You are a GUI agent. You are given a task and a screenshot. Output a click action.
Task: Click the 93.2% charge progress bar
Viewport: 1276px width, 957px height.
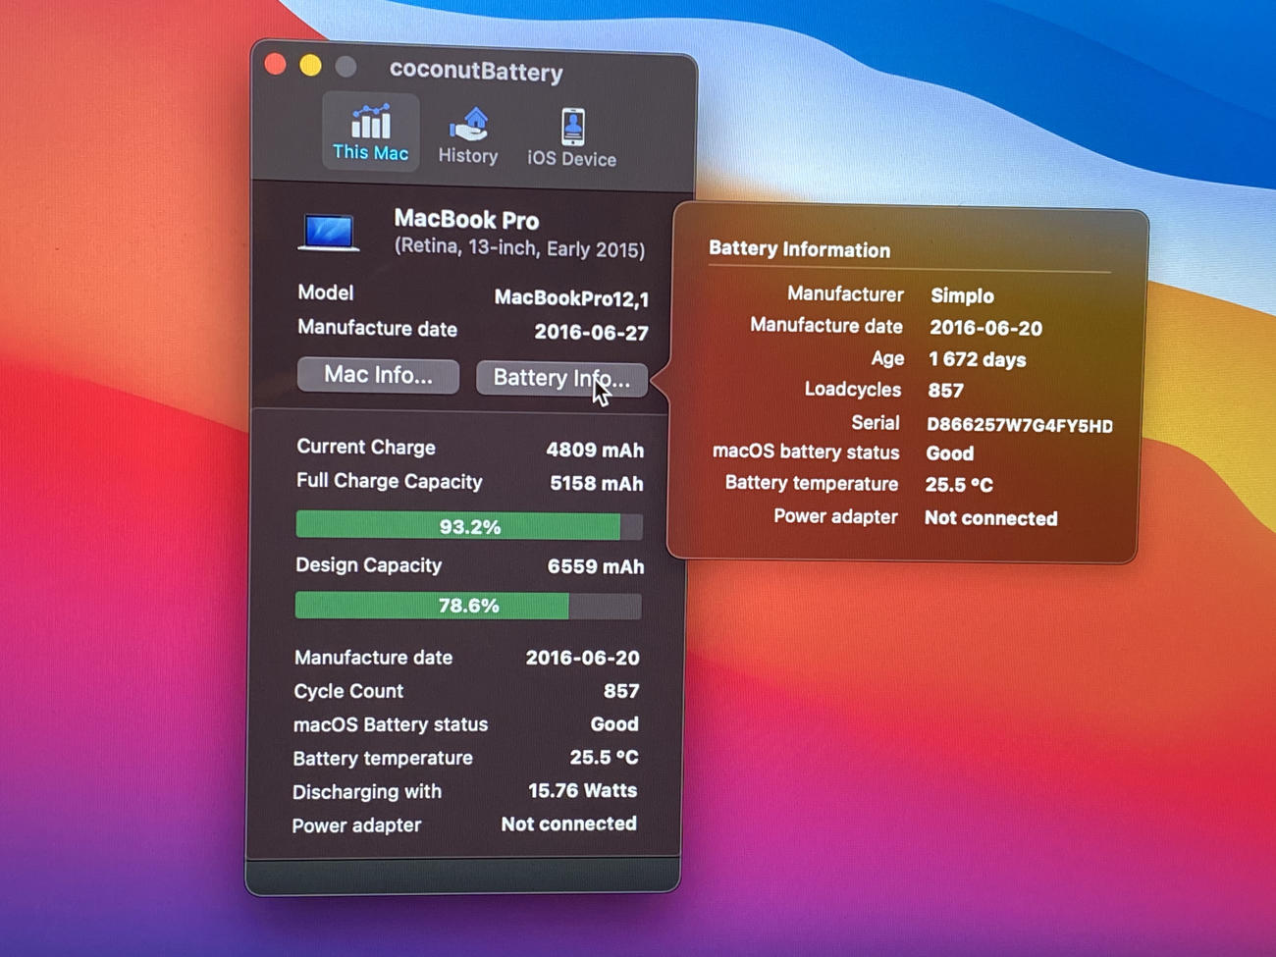click(469, 526)
